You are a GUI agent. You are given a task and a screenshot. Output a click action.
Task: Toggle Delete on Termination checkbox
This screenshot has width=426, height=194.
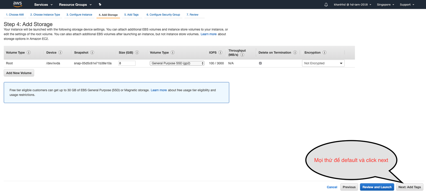[x=260, y=63]
